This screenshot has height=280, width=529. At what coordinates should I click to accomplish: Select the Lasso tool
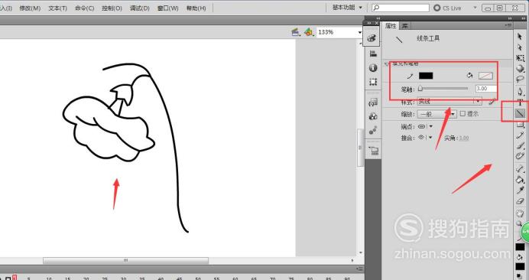click(x=520, y=80)
